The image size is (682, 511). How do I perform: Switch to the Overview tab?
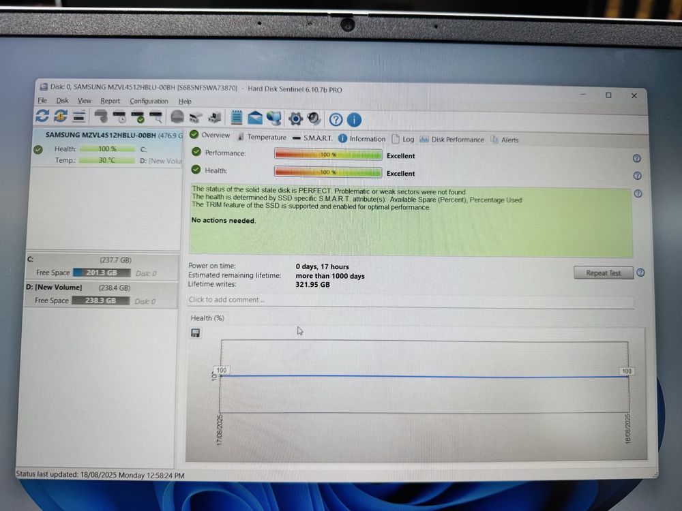[210, 135]
